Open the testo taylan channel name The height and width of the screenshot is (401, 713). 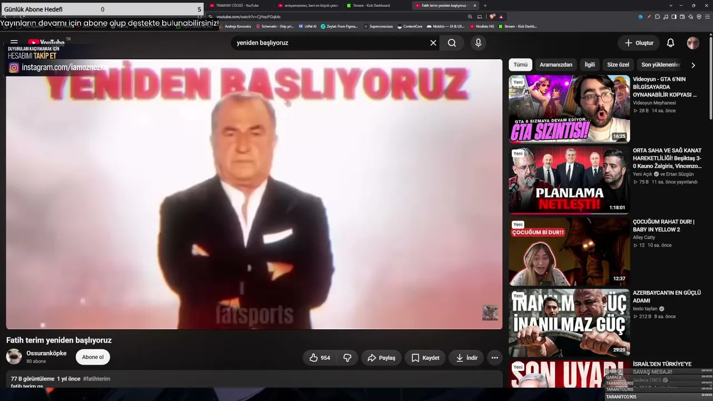pos(645,309)
